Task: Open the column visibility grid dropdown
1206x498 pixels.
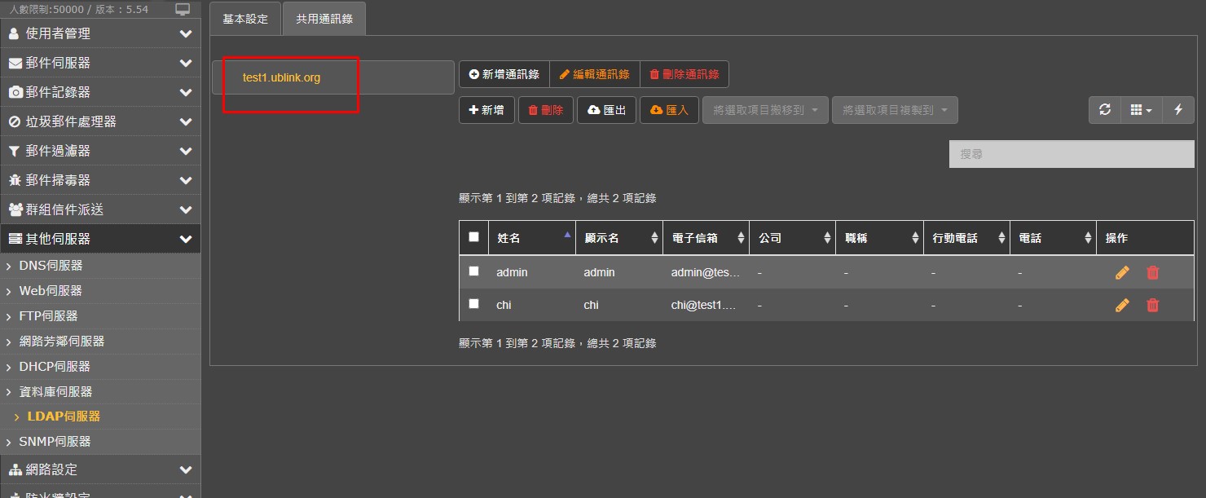Action: pyautogui.click(x=1141, y=110)
